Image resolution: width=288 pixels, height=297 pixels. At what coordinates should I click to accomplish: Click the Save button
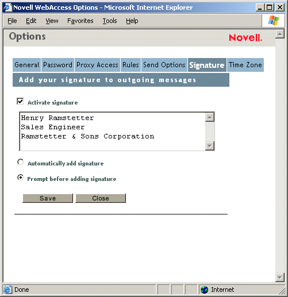pos(48,198)
